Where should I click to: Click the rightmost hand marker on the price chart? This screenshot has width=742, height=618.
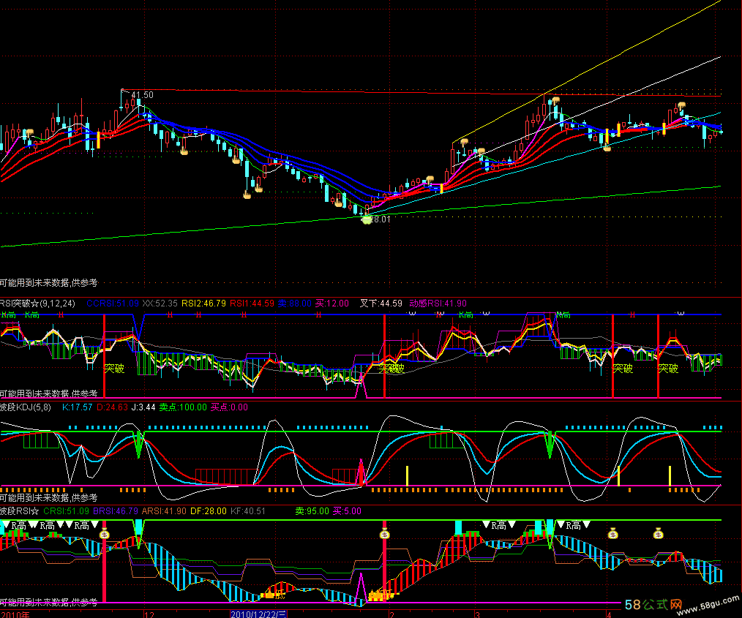pos(681,105)
